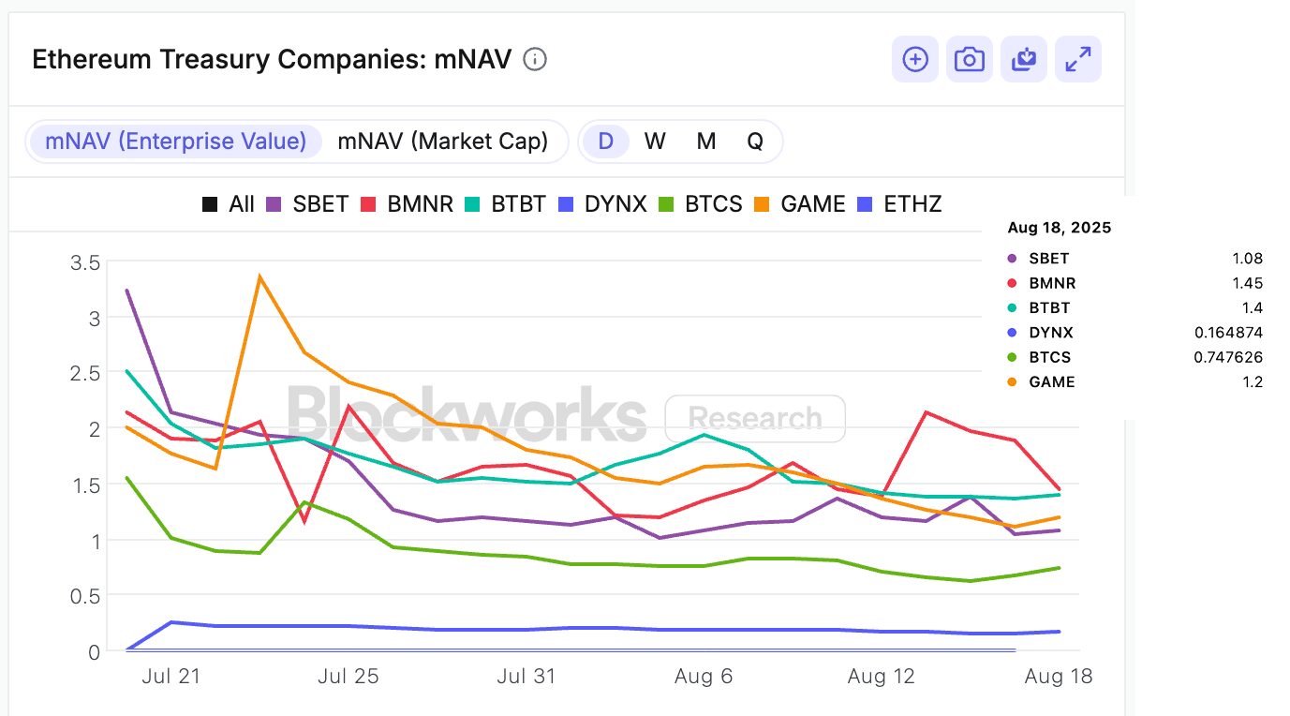Viewport: 1290px width, 716px height.
Task: Toggle the ETHZ legend entry
Action: tap(900, 204)
